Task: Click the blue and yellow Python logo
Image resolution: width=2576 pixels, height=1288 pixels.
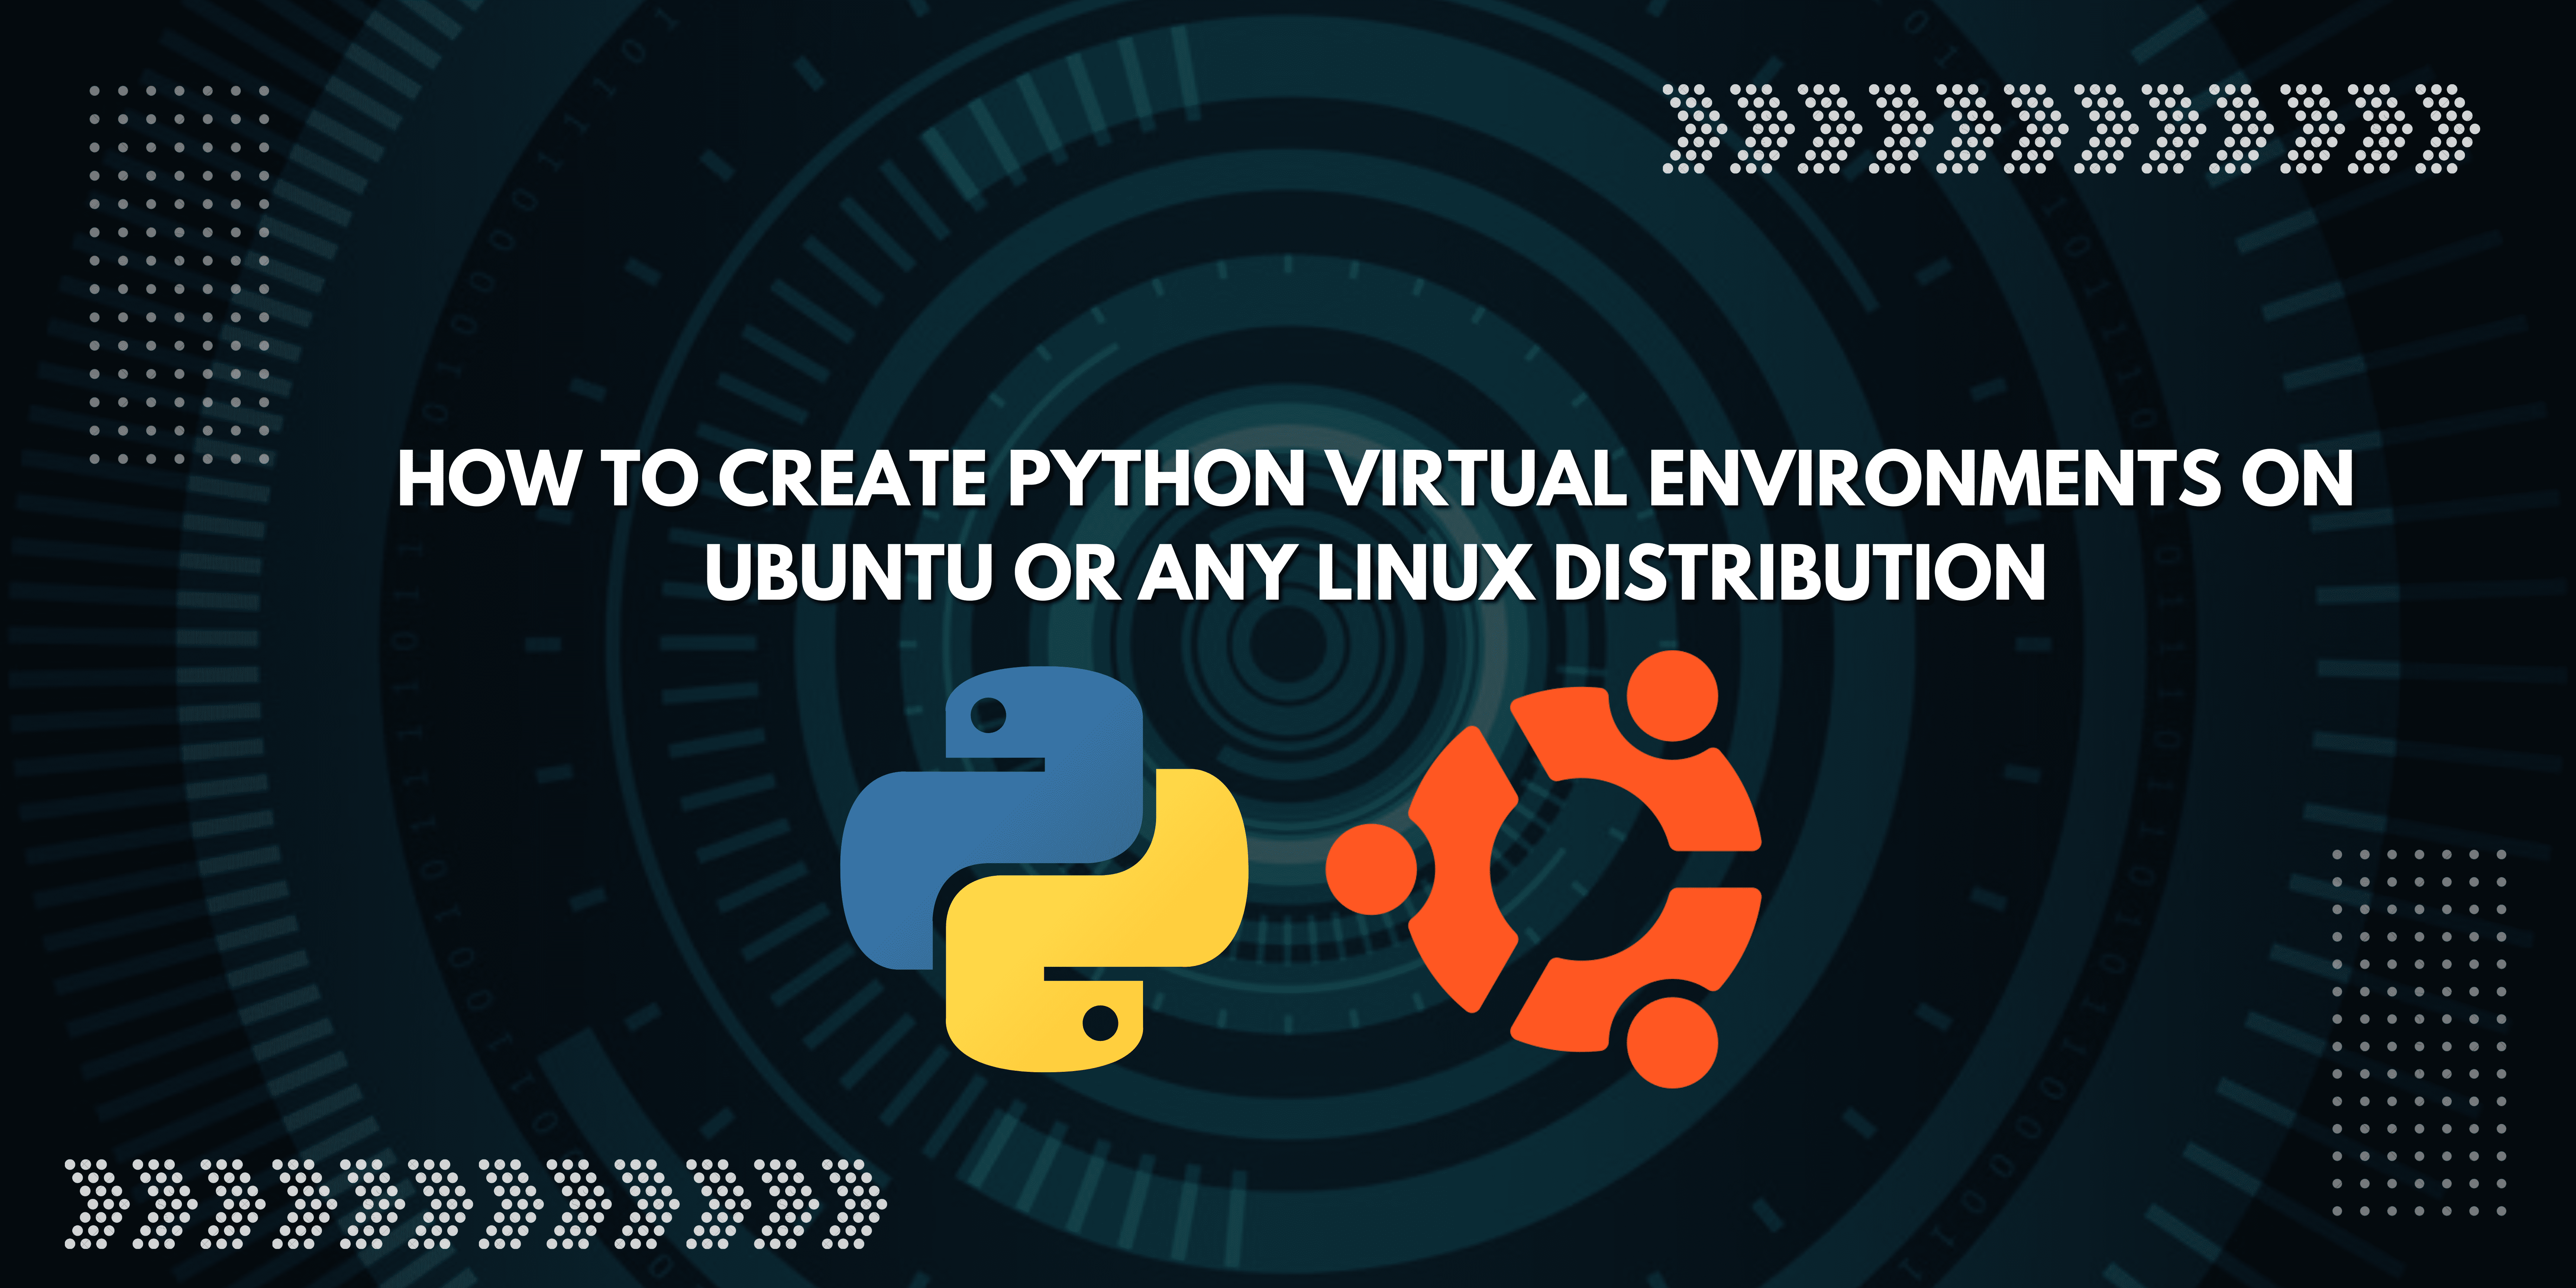Action: point(1044,869)
